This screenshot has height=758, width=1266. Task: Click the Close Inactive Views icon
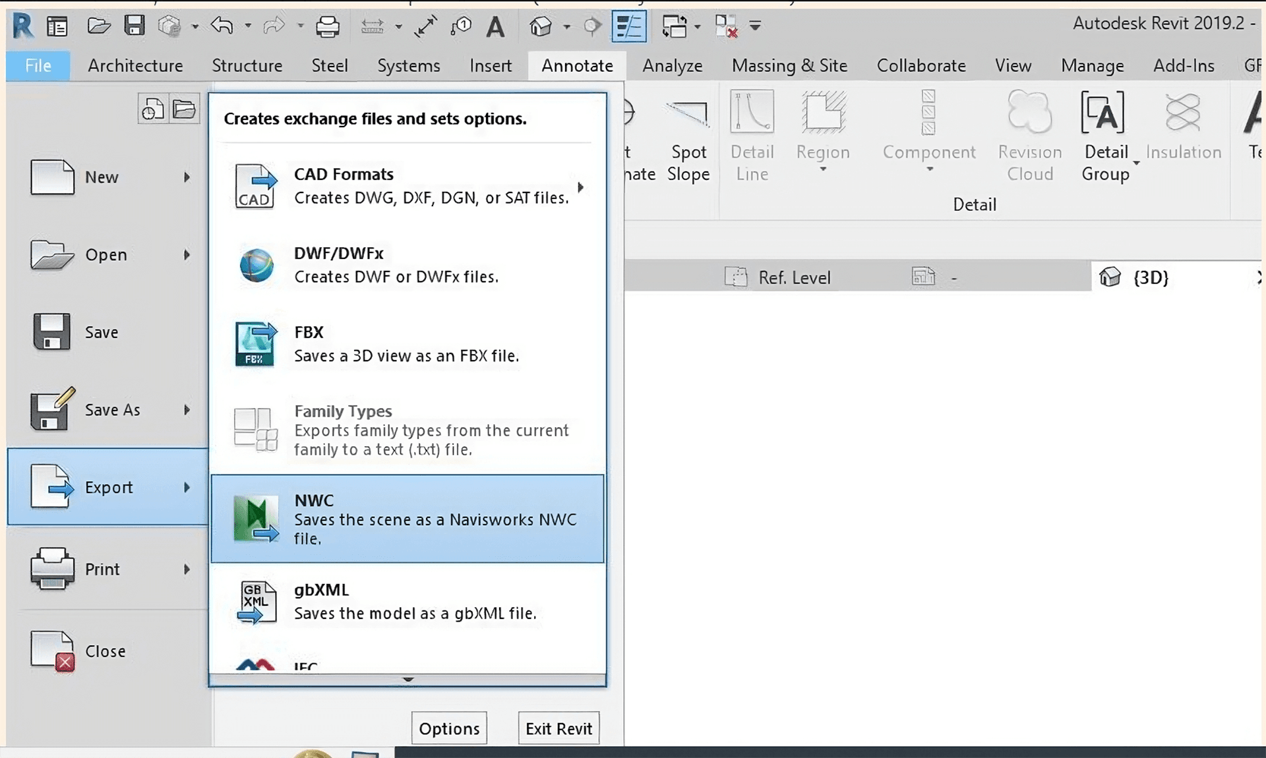726,26
